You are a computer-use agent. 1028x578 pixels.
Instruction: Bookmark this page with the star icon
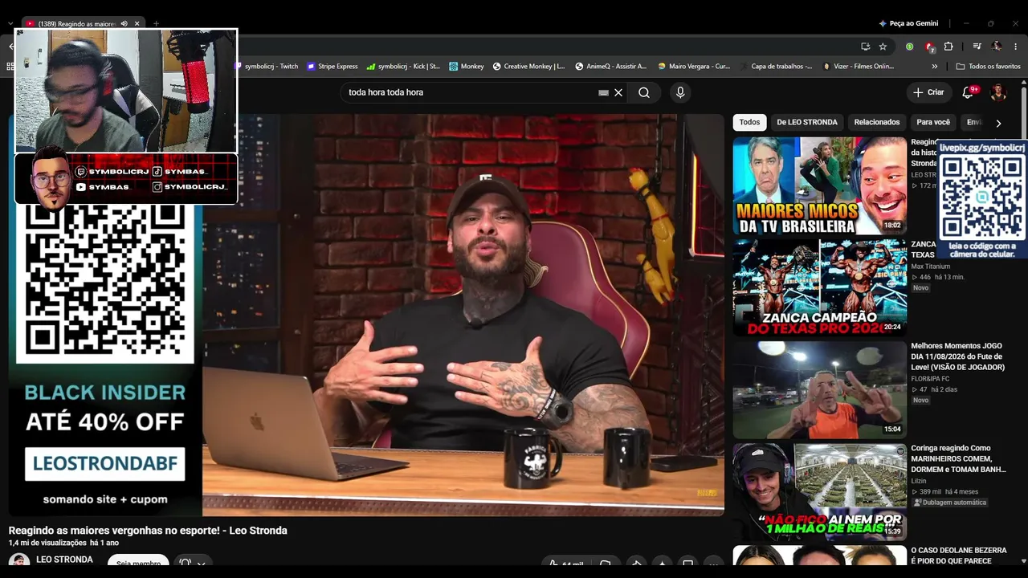(x=883, y=47)
